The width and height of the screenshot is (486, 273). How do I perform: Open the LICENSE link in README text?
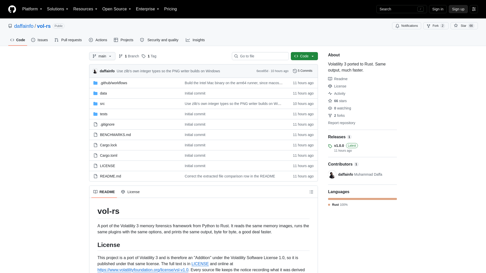200,264
